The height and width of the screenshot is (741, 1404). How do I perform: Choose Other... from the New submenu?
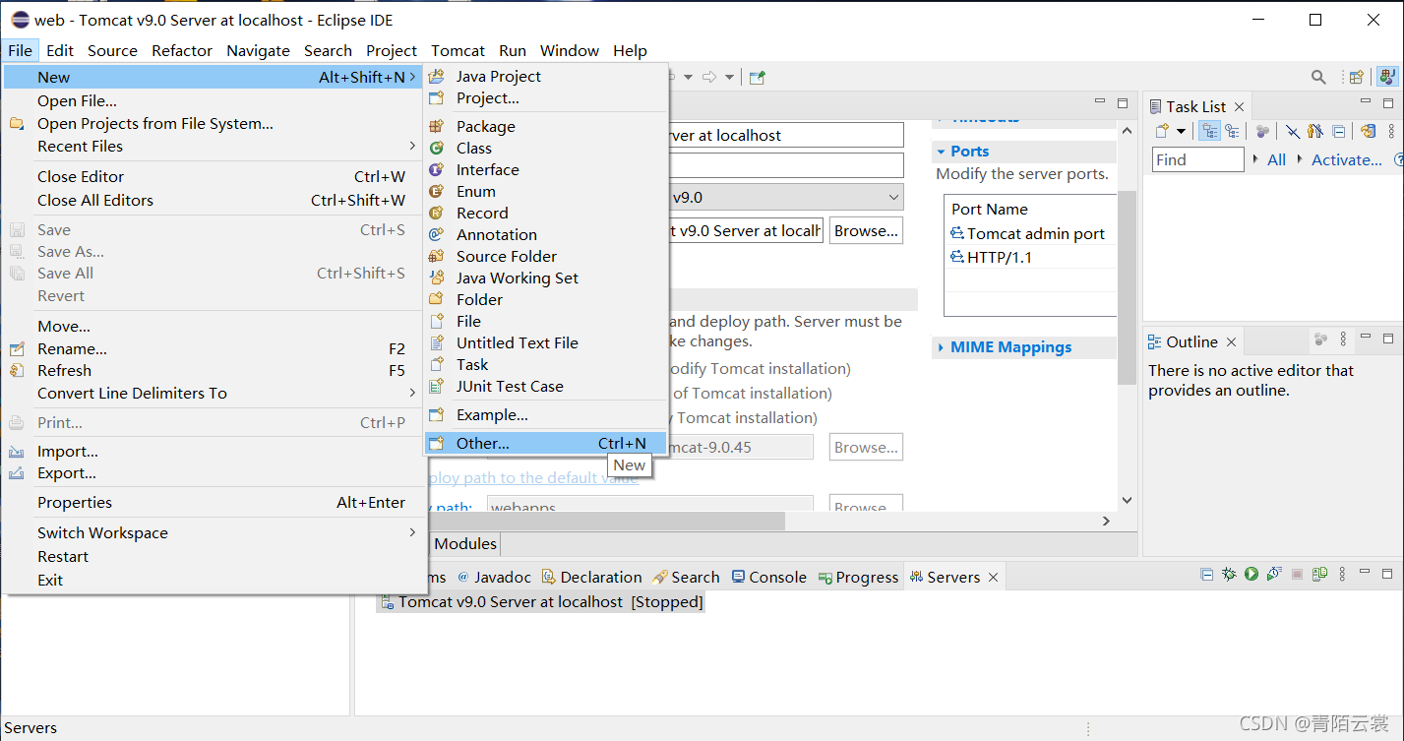tap(546, 443)
